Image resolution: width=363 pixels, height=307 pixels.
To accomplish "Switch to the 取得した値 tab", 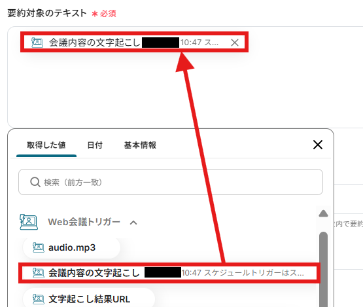I will pos(46,145).
